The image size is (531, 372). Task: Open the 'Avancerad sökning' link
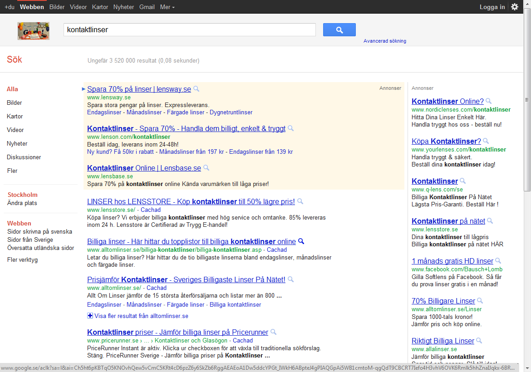[385, 41]
